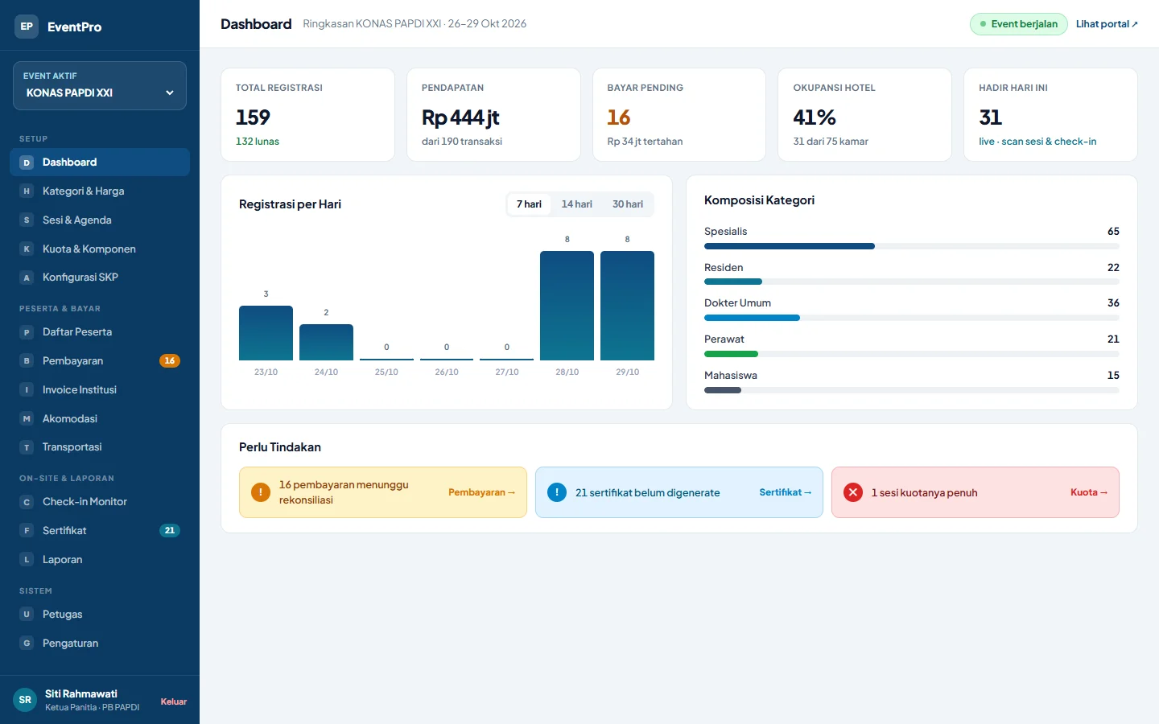This screenshot has height=724, width=1159.
Task: Click the Pengaturan letter icon G
Action: click(27, 644)
